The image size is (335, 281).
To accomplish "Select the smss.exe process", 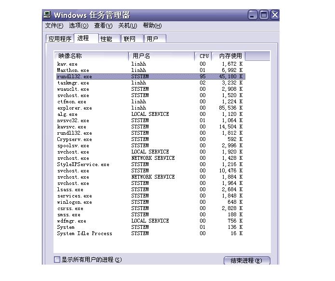I will click(x=151, y=215).
